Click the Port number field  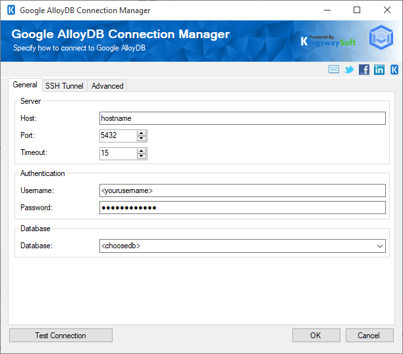[x=118, y=135]
